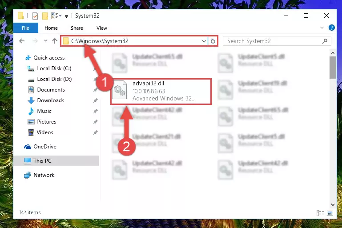Click the This PC monitor icon

coord(28,161)
